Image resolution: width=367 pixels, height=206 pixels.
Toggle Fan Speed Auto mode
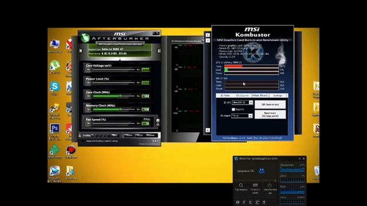tap(147, 120)
